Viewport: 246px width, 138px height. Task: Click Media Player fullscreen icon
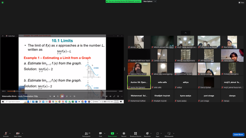[x=114, y=96]
